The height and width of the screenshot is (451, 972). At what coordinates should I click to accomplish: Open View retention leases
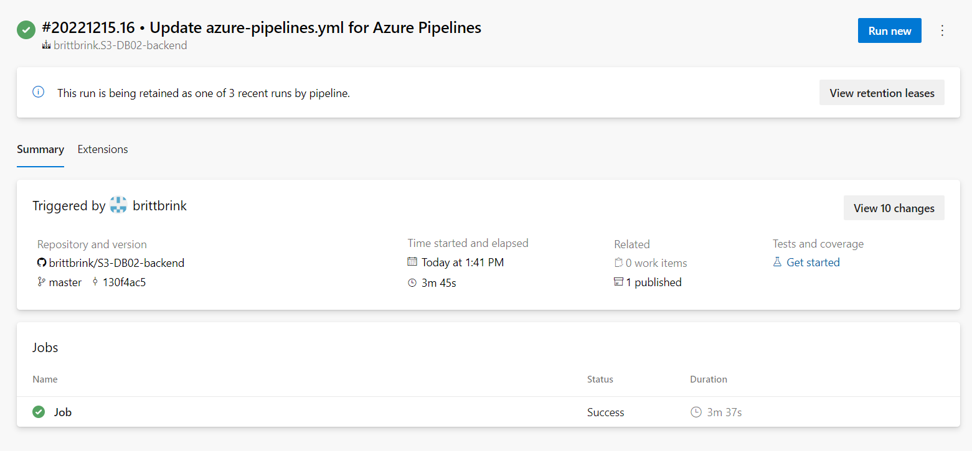point(882,93)
